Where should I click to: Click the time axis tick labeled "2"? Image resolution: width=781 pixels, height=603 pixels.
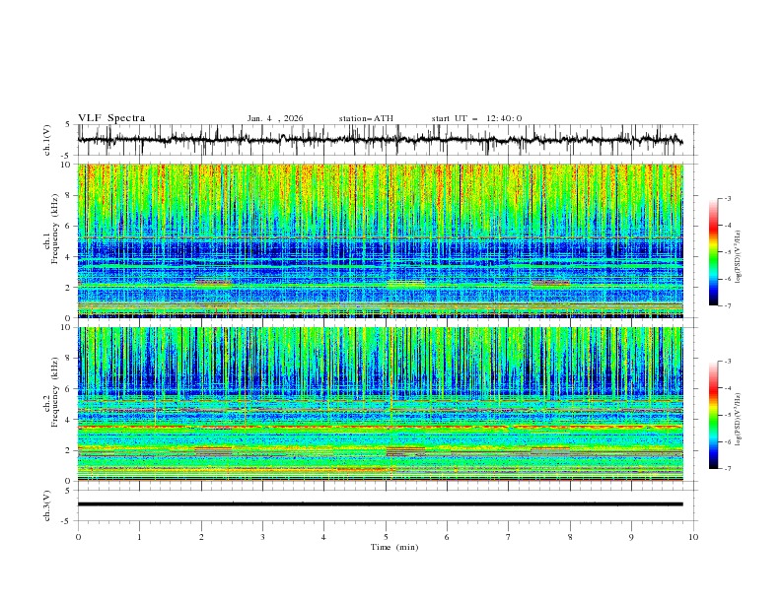(201, 537)
